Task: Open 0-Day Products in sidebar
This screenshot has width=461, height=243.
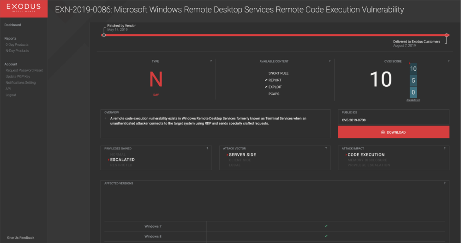Action: (x=17, y=45)
